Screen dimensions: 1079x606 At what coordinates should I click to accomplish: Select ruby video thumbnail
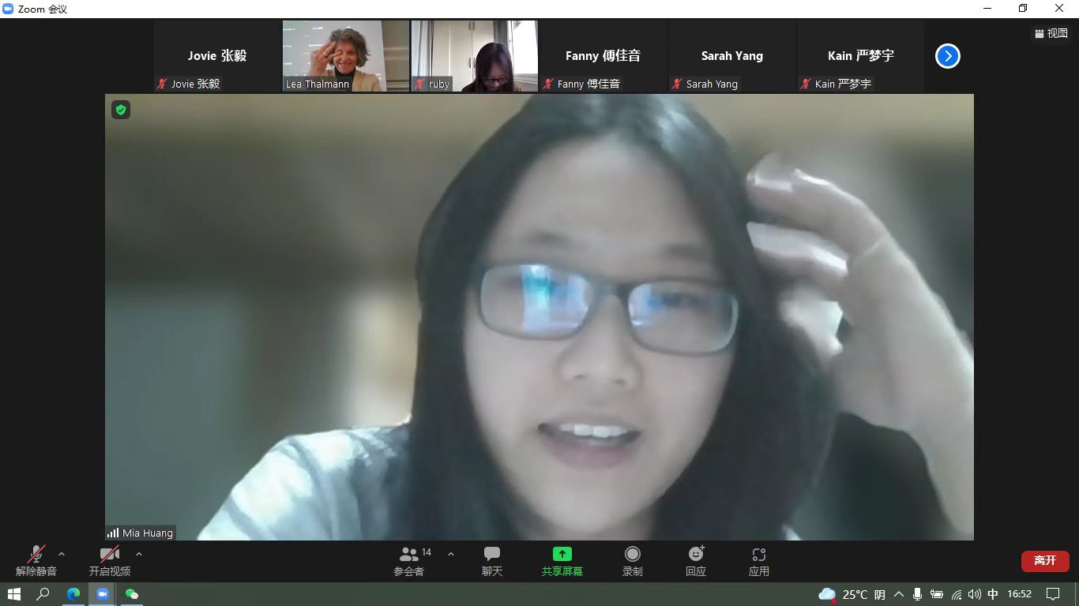475,56
